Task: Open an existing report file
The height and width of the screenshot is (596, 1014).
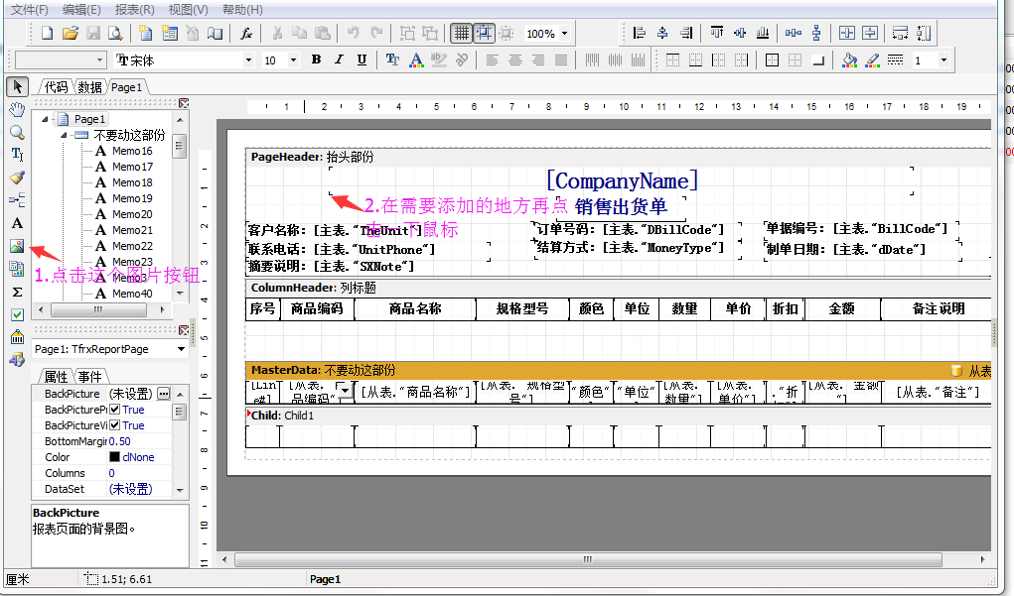Action: (70, 33)
